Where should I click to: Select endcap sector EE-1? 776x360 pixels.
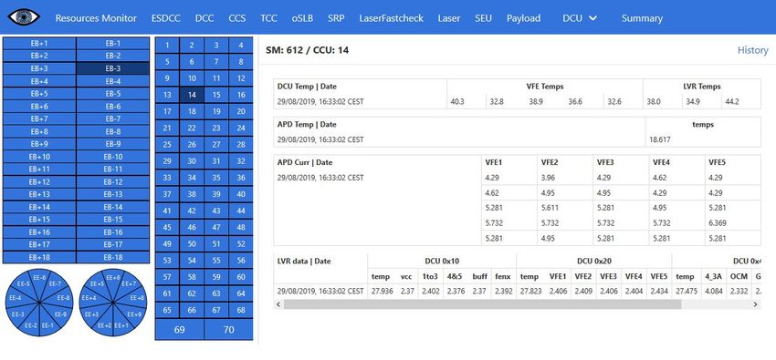click(47, 325)
